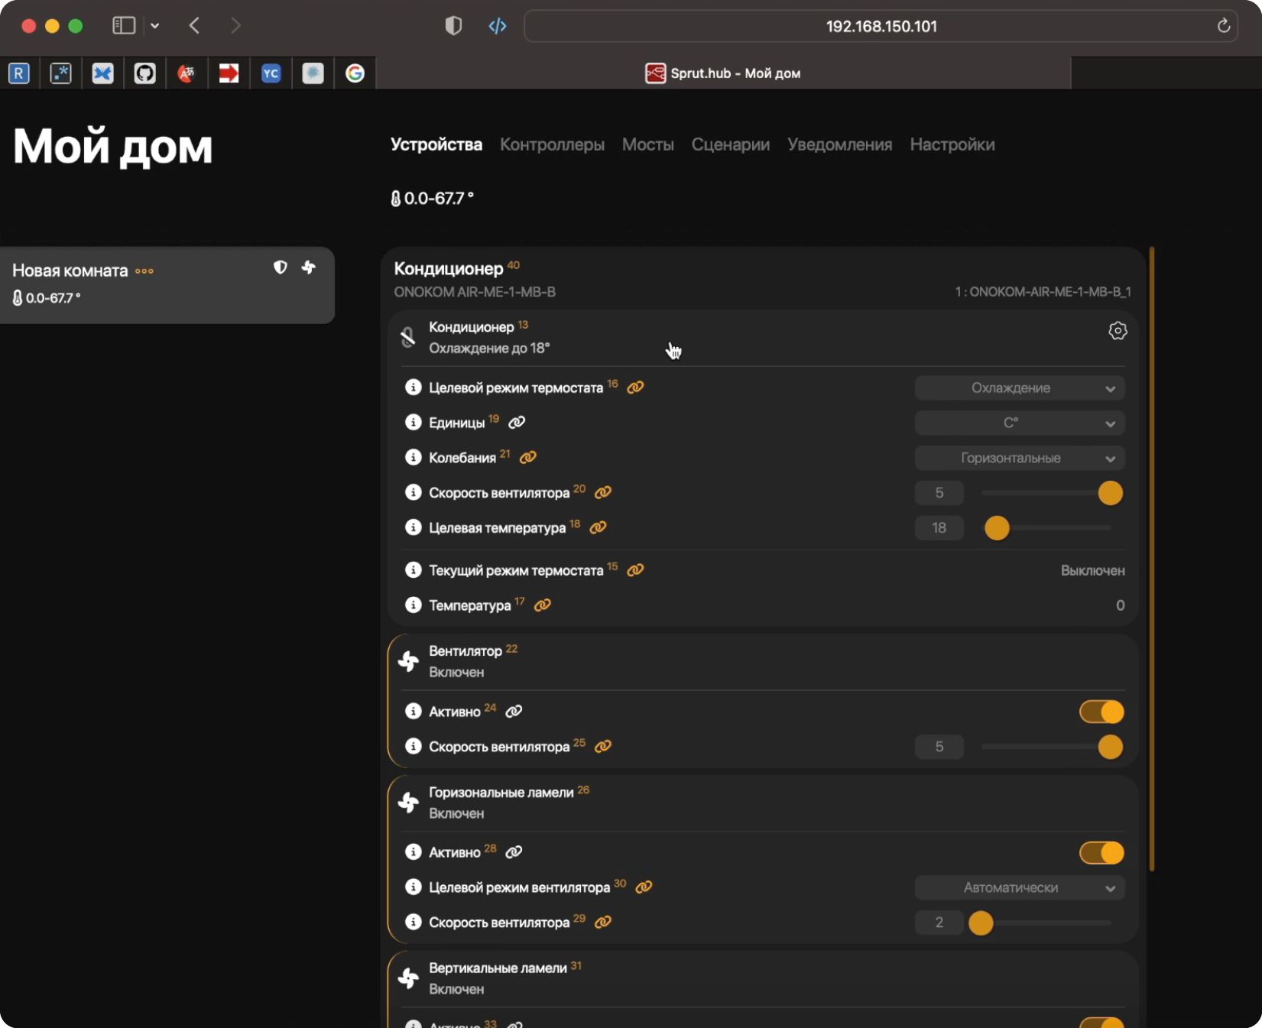The height and width of the screenshot is (1028, 1262).
Task: Click the Вентилятор fan icon
Action: pyautogui.click(x=409, y=661)
